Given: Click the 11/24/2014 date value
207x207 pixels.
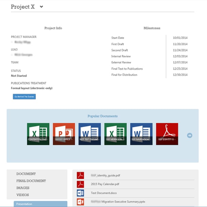Looking at the screenshot, I should coord(180,50).
